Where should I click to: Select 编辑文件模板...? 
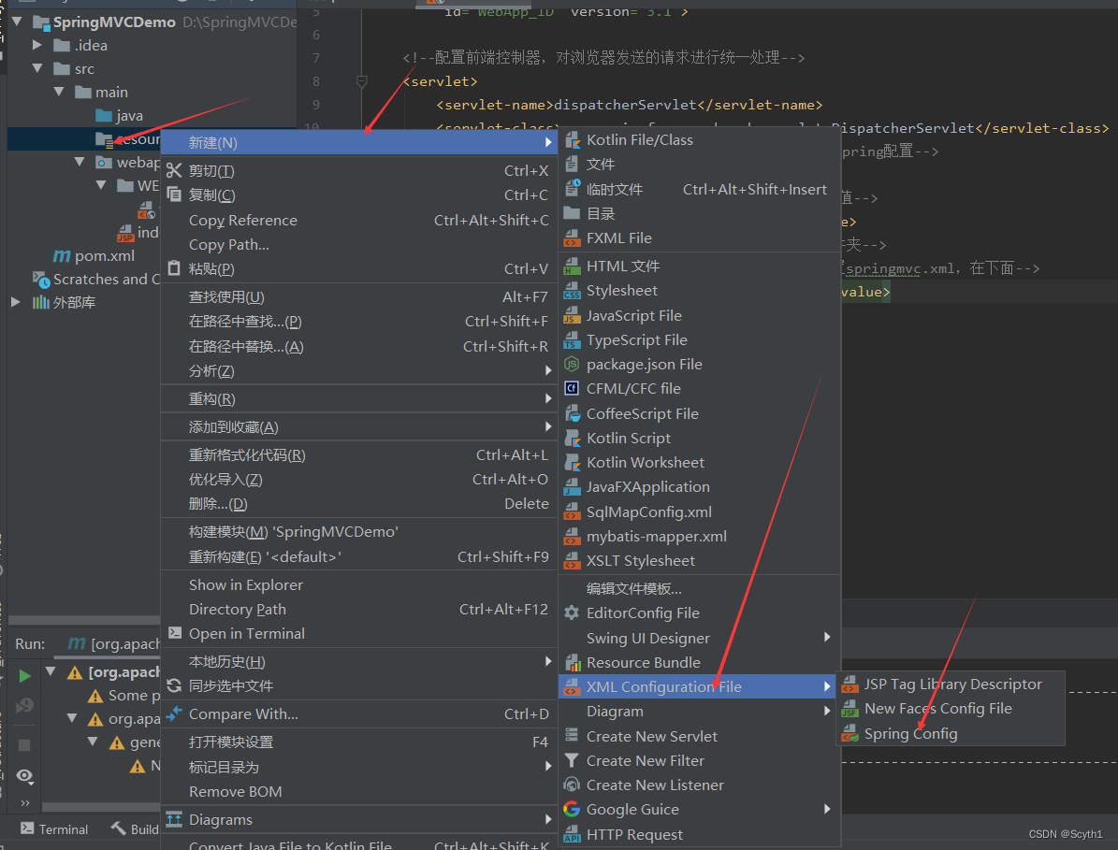[x=700, y=588]
